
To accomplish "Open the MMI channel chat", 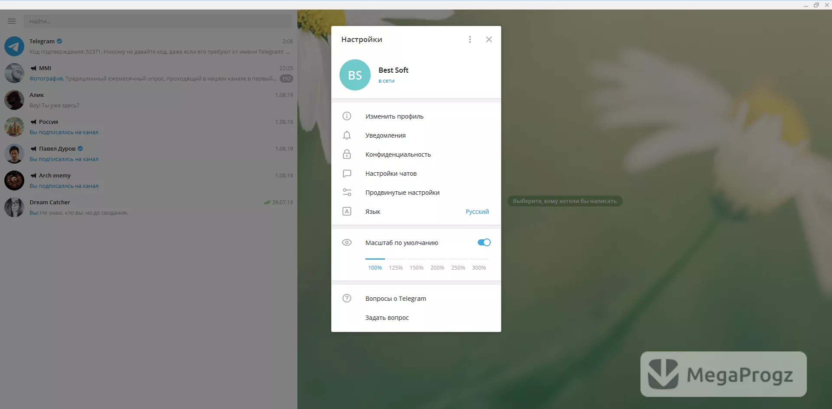I will coord(149,73).
